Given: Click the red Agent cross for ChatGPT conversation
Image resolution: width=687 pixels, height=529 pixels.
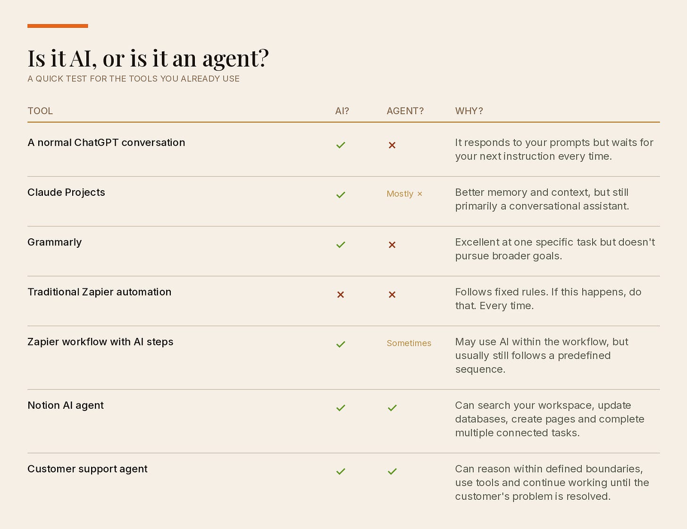Looking at the screenshot, I should 392,145.
